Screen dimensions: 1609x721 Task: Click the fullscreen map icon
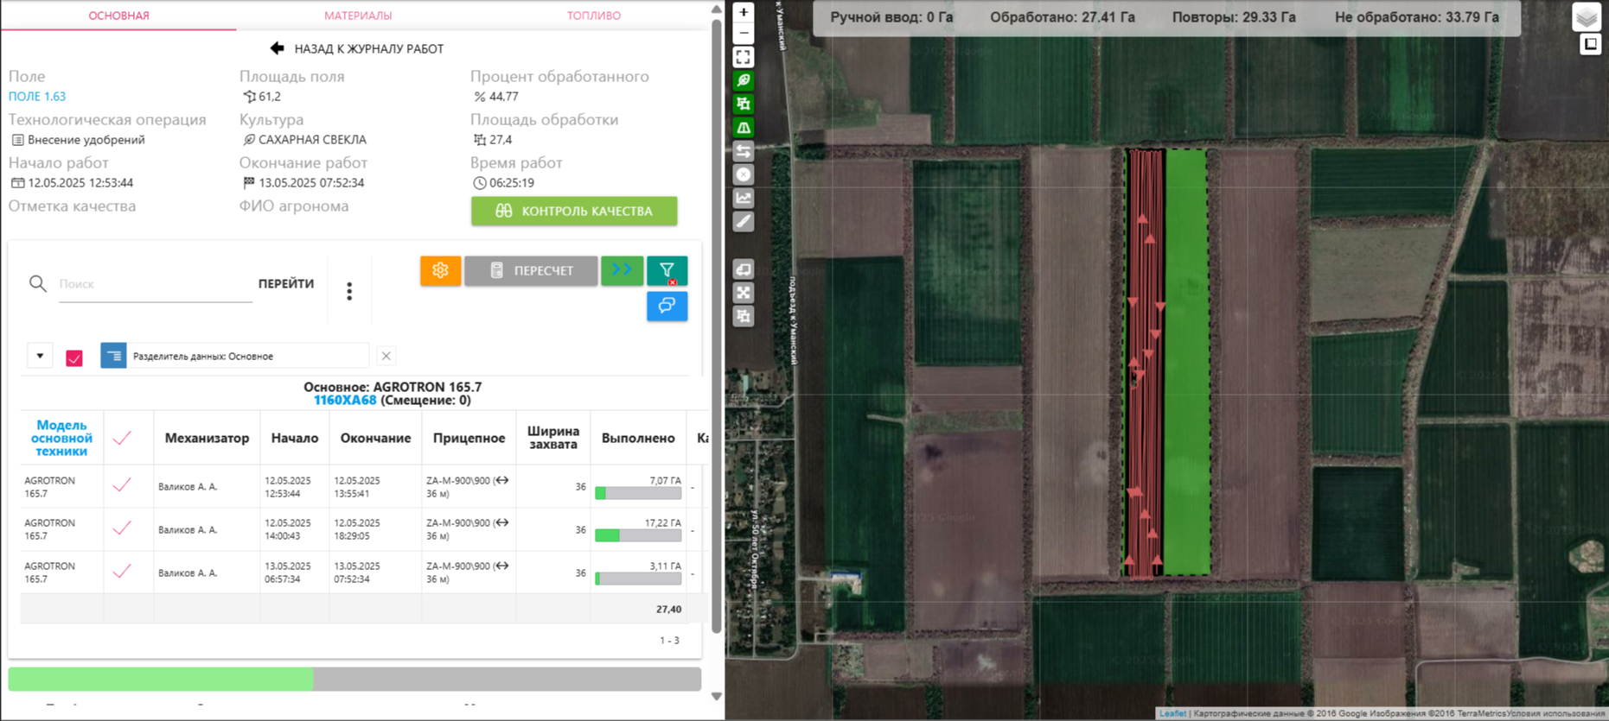pos(744,58)
